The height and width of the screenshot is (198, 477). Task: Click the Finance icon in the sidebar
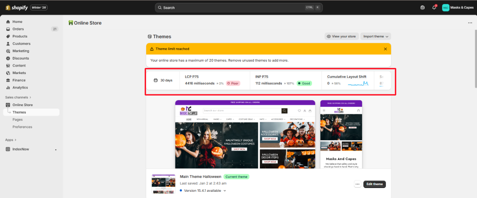tap(8, 80)
